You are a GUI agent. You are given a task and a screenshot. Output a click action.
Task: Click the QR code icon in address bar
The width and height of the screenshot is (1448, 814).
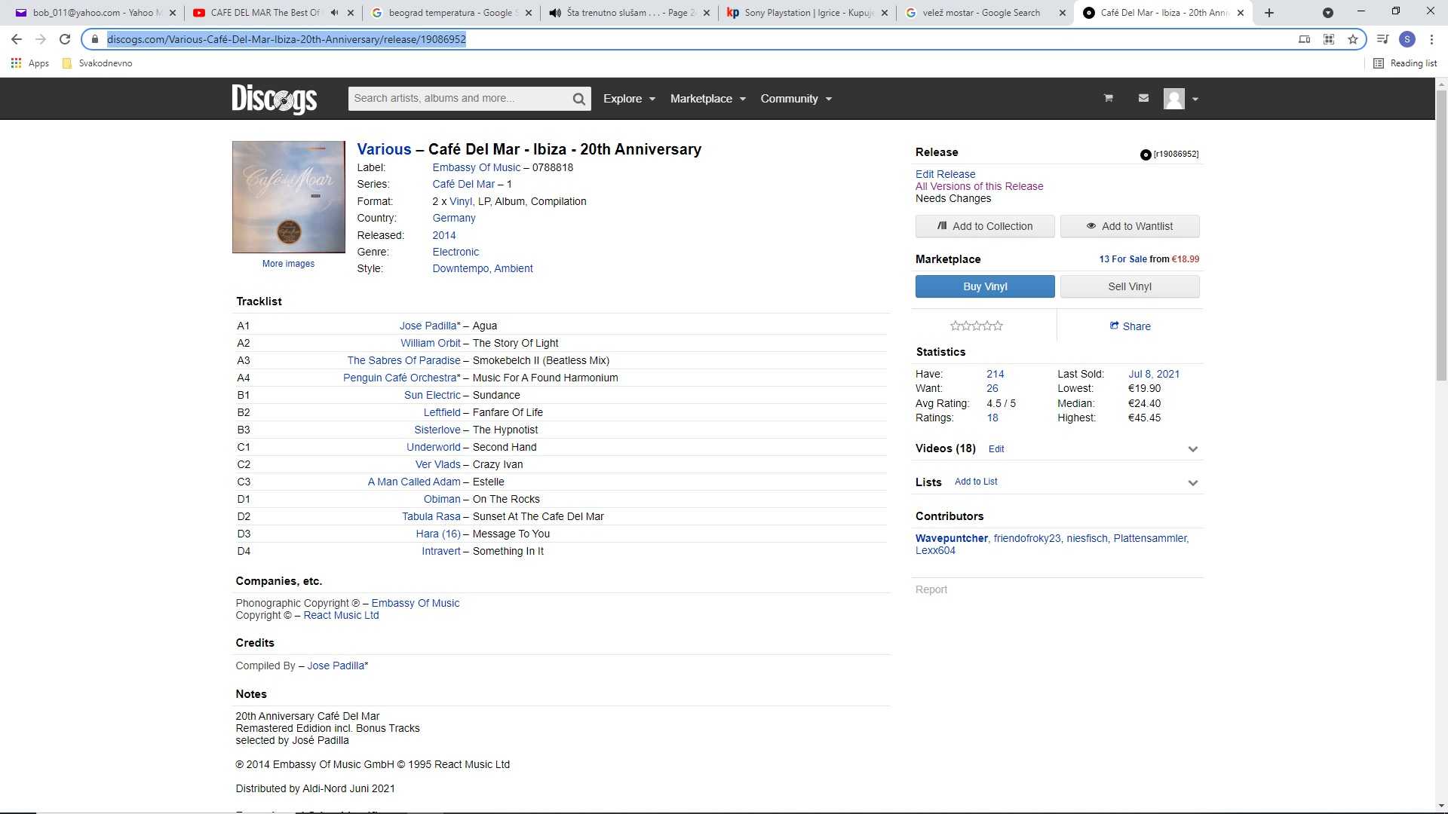(x=1329, y=39)
